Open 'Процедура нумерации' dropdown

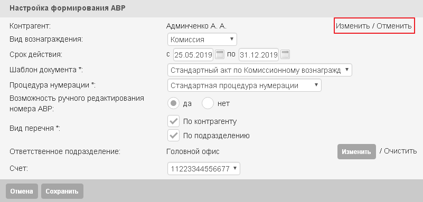coord(245,85)
